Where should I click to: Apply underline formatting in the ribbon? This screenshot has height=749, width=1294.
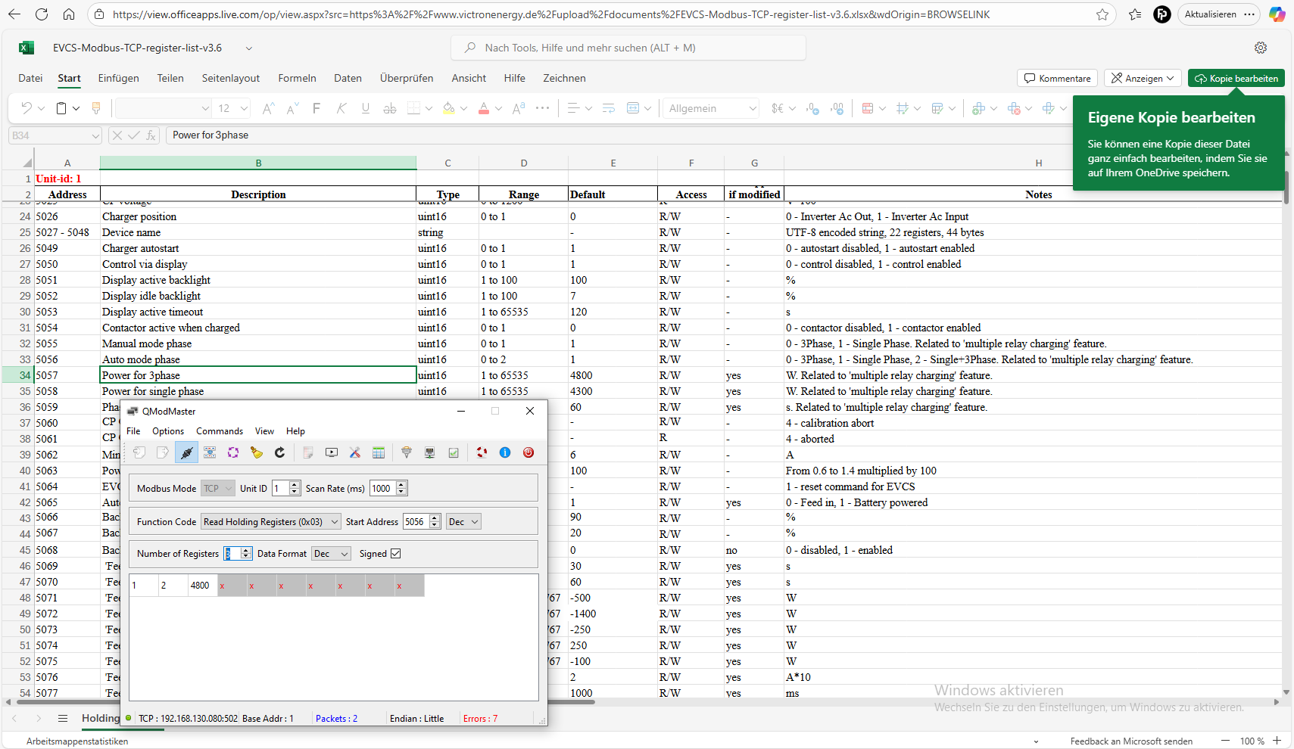point(366,108)
